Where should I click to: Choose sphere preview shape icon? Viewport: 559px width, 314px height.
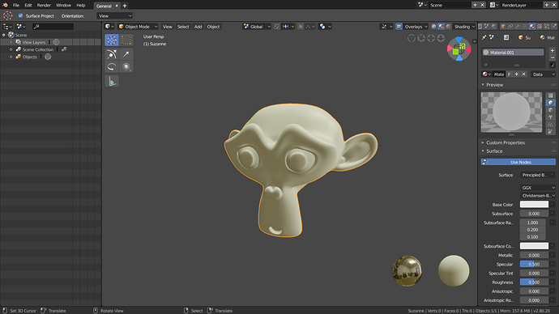coord(550,103)
